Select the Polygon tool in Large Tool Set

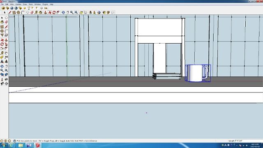point(2,35)
